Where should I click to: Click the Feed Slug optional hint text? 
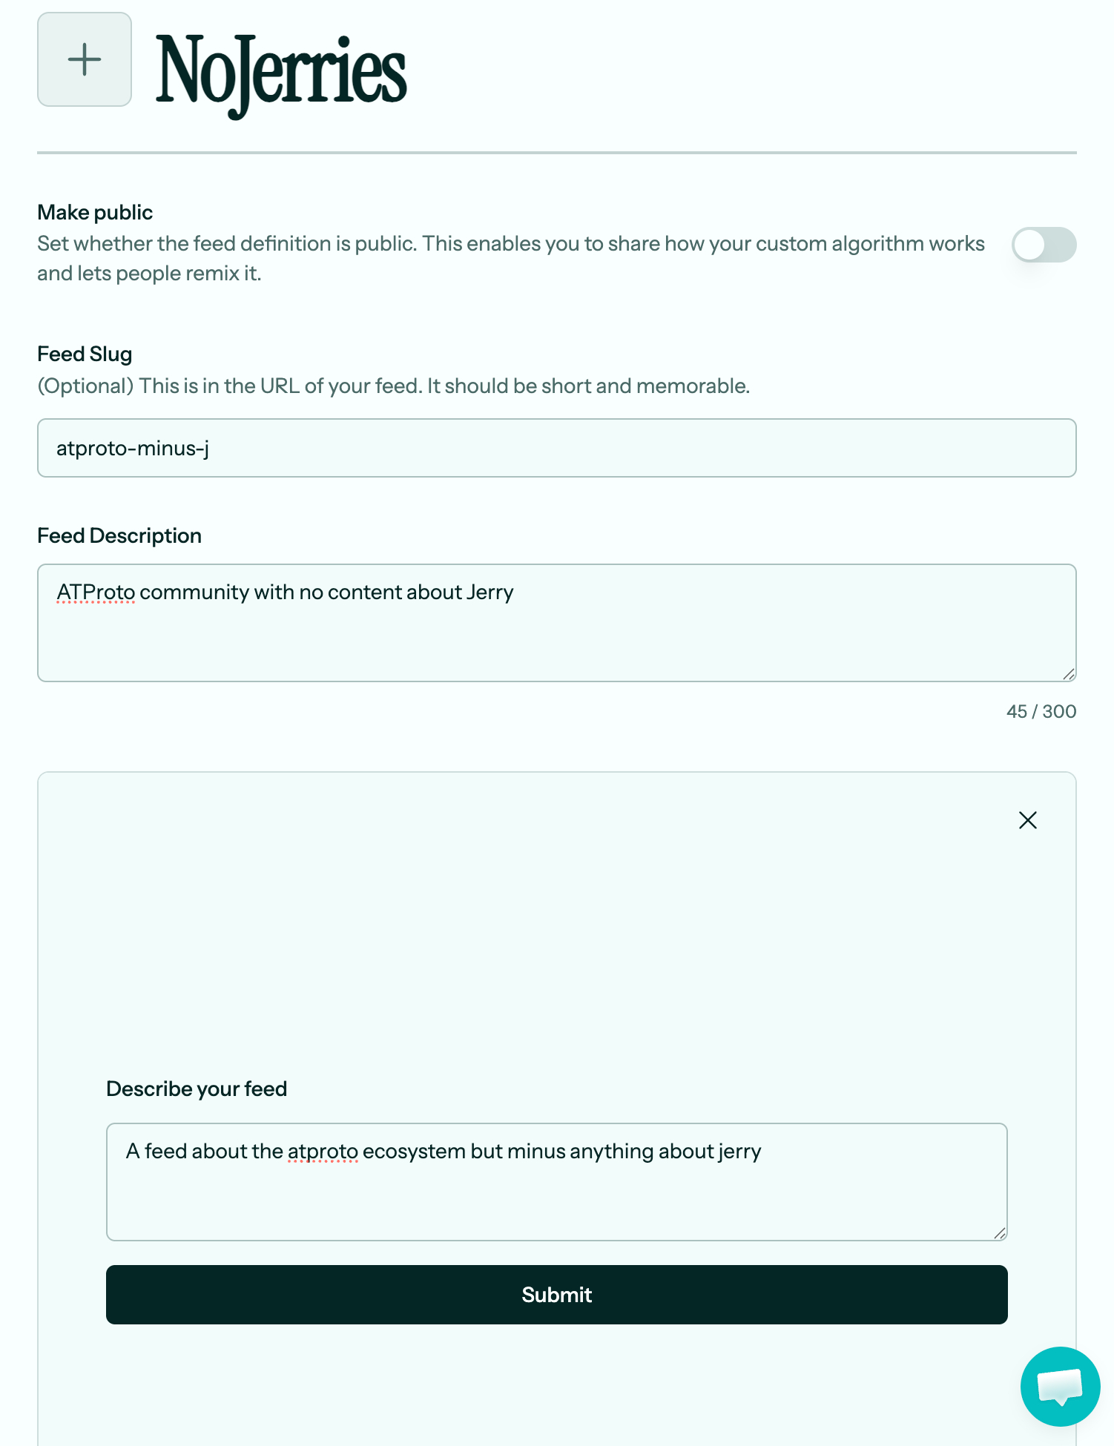393,386
